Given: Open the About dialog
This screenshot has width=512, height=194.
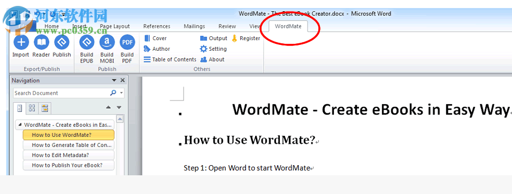Looking at the screenshot, I should click(212, 59).
